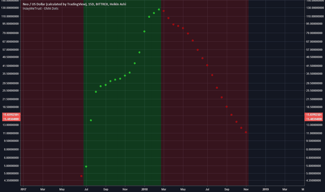The width and height of the screenshot is (325, 192).
Task: Click the 110.00000000 label on right price axis
Action: click(x=315, y=16)
